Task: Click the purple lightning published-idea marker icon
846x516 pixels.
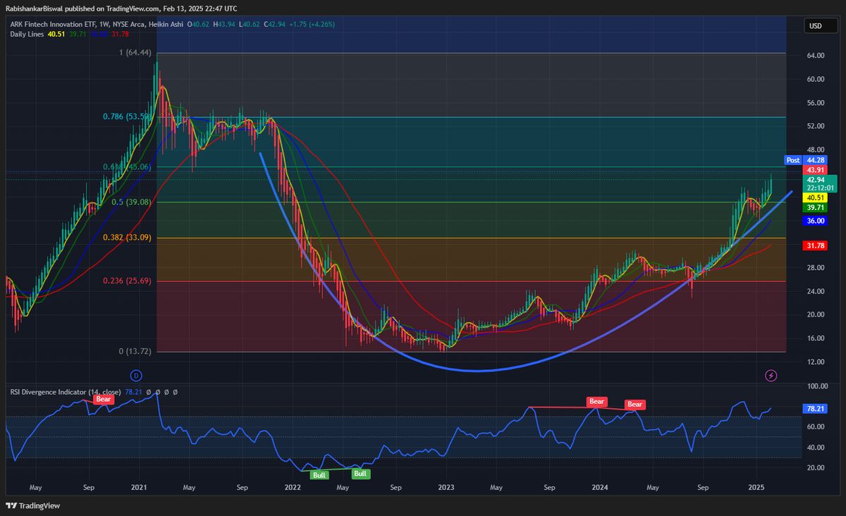Action: pyautogui.click(x=771, y=376)
